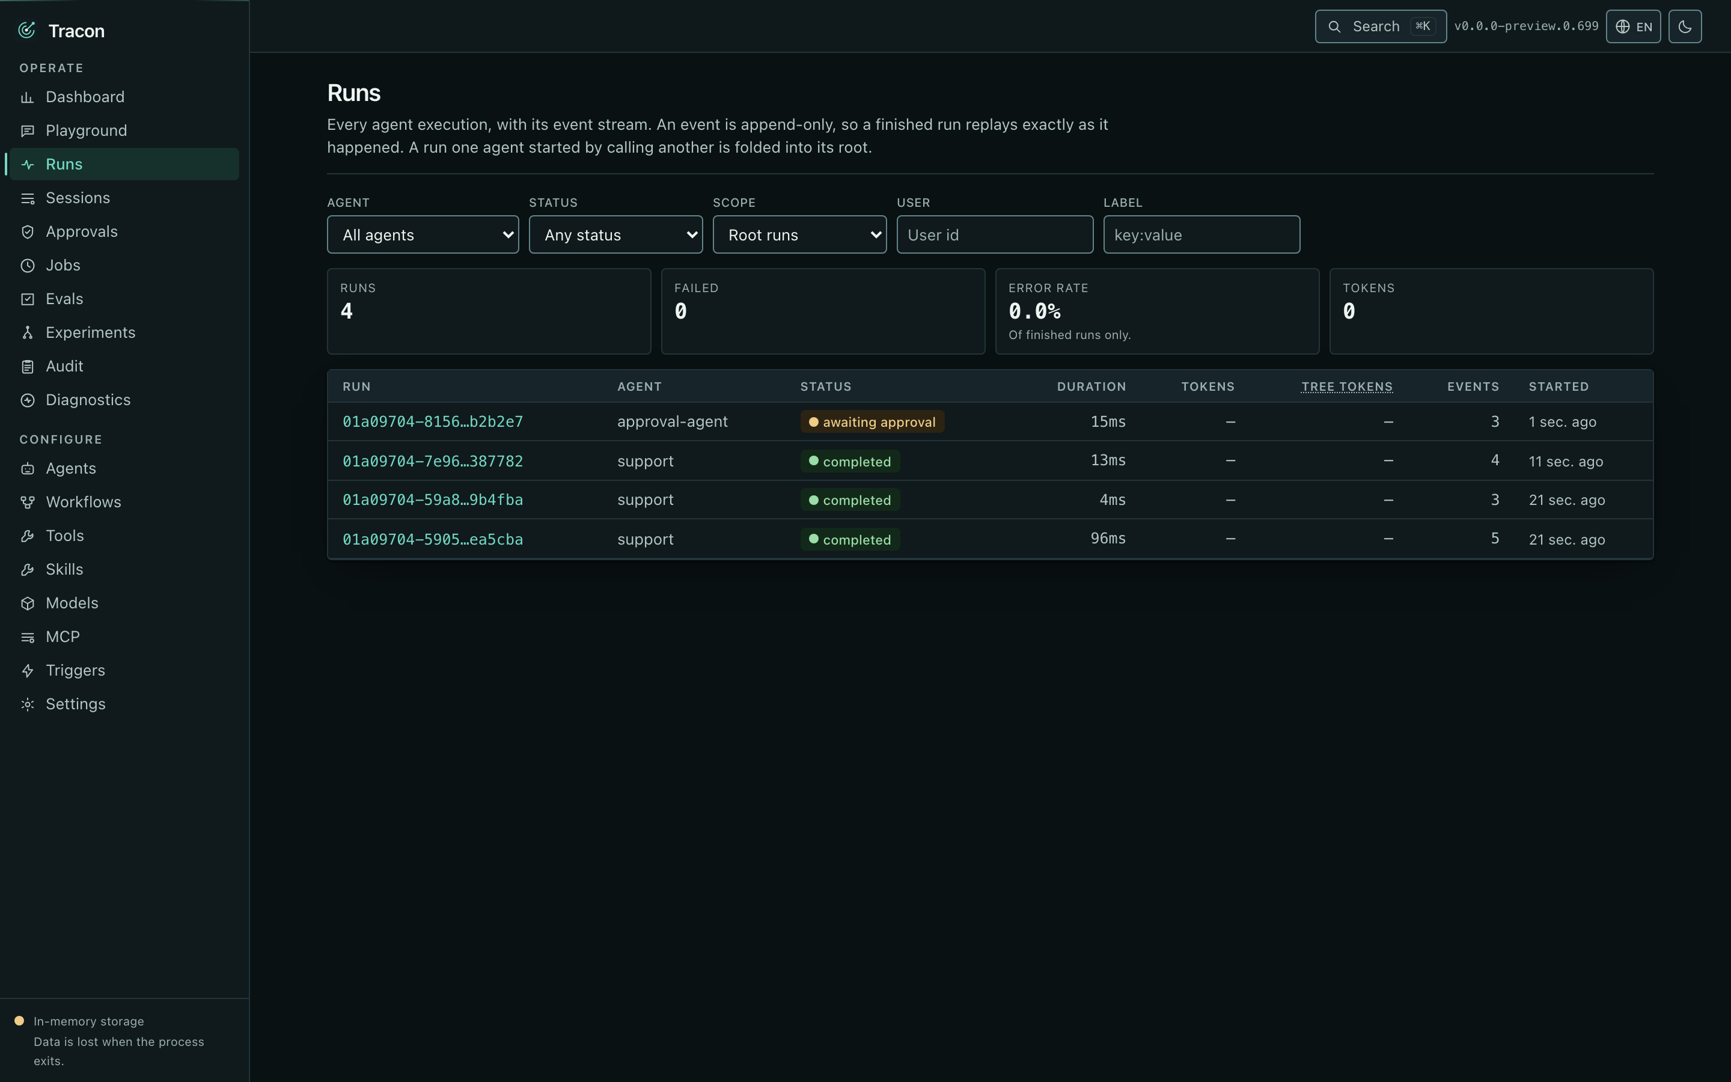Open run 01a09704-5905…ea5cba
The height and width of the screenshot is (1082, 1731).
click(433, 539)
